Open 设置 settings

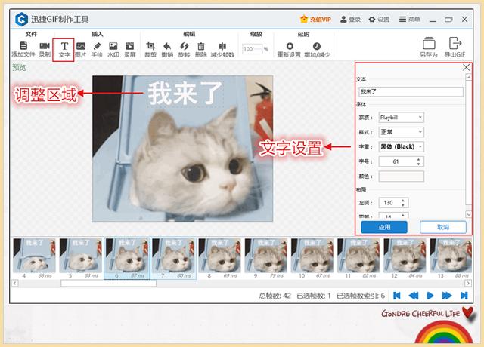click(x=379, y=20)
